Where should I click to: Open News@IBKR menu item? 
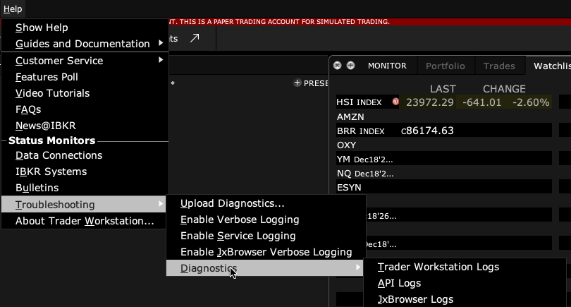(x=85, y=126)
